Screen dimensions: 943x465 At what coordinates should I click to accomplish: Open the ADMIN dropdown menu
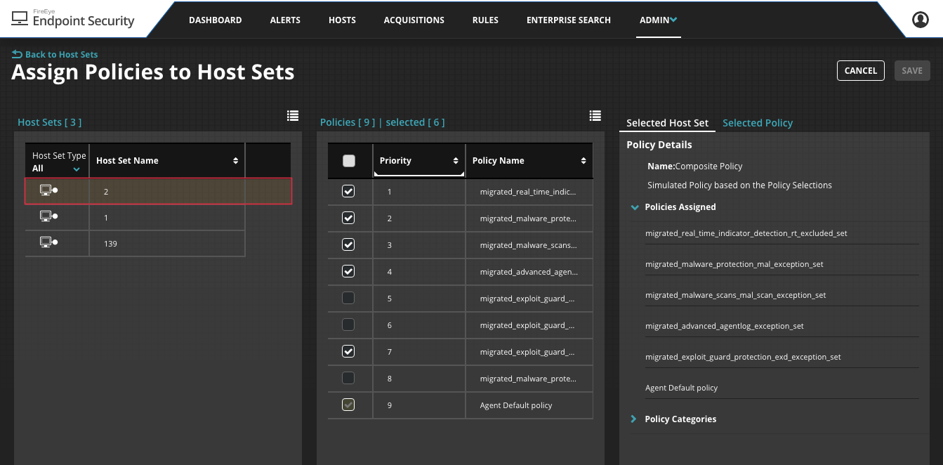[659, 20]
